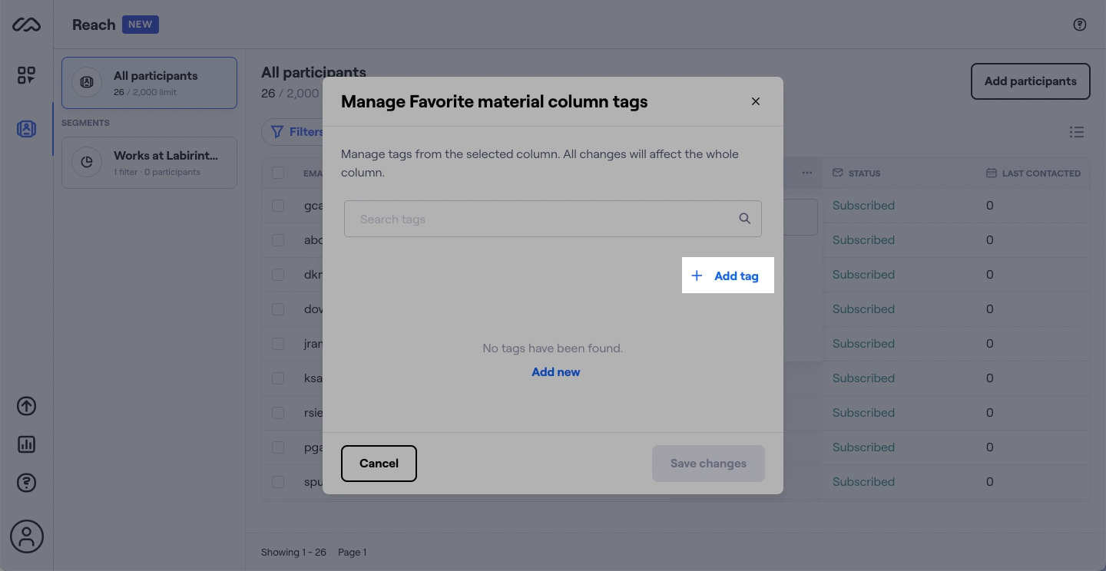Screen dimensions: 1106x571
Task: Open the Works at Labirint segment
Action: (149, 162)
